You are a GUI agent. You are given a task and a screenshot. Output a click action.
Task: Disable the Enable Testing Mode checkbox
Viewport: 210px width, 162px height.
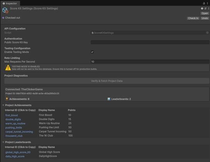(x=92, y=52)
